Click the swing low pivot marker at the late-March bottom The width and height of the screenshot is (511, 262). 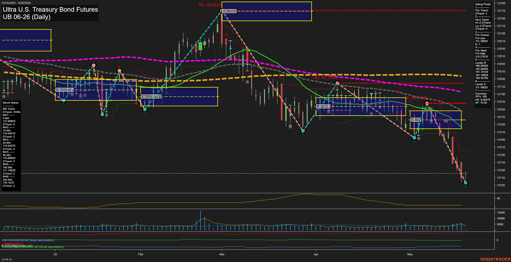(303, 131)
